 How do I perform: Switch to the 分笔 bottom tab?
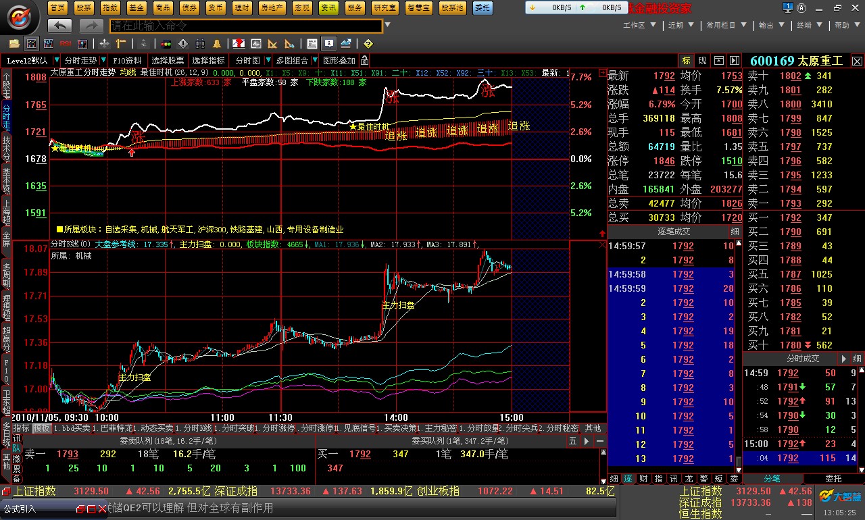pyautogui.click(x=772, y=479)
